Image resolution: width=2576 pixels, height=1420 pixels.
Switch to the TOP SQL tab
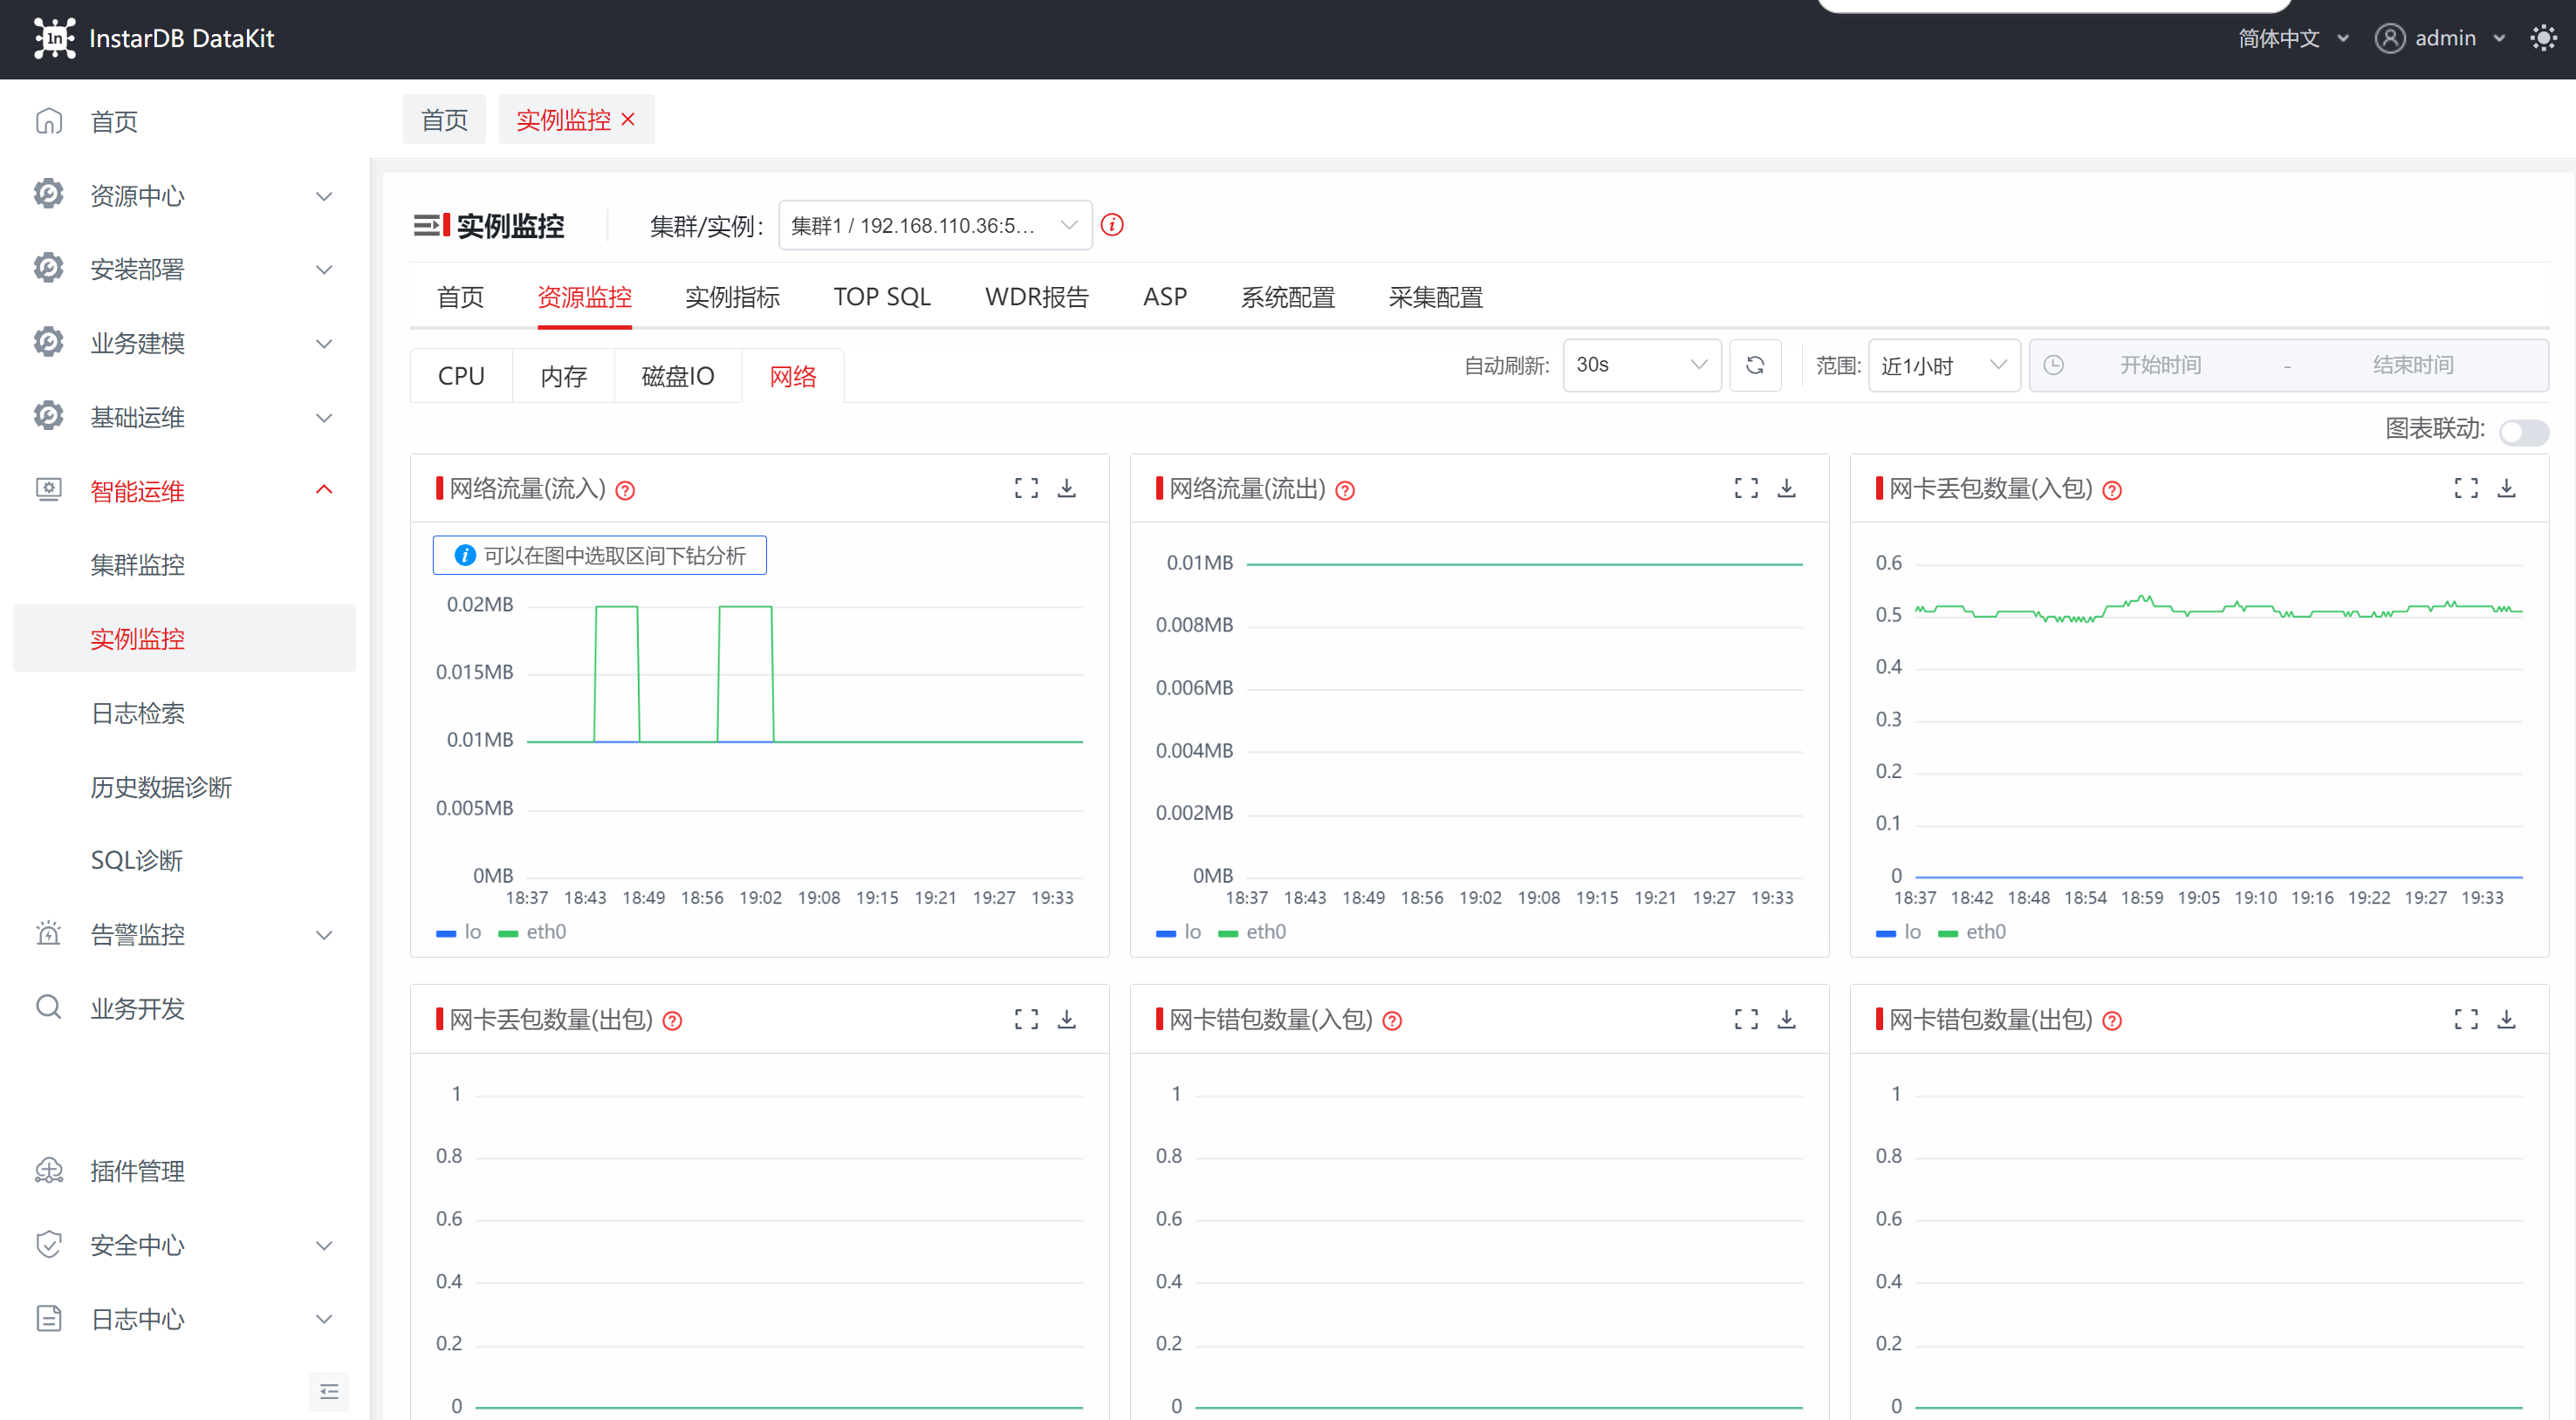tap(882, 297)
